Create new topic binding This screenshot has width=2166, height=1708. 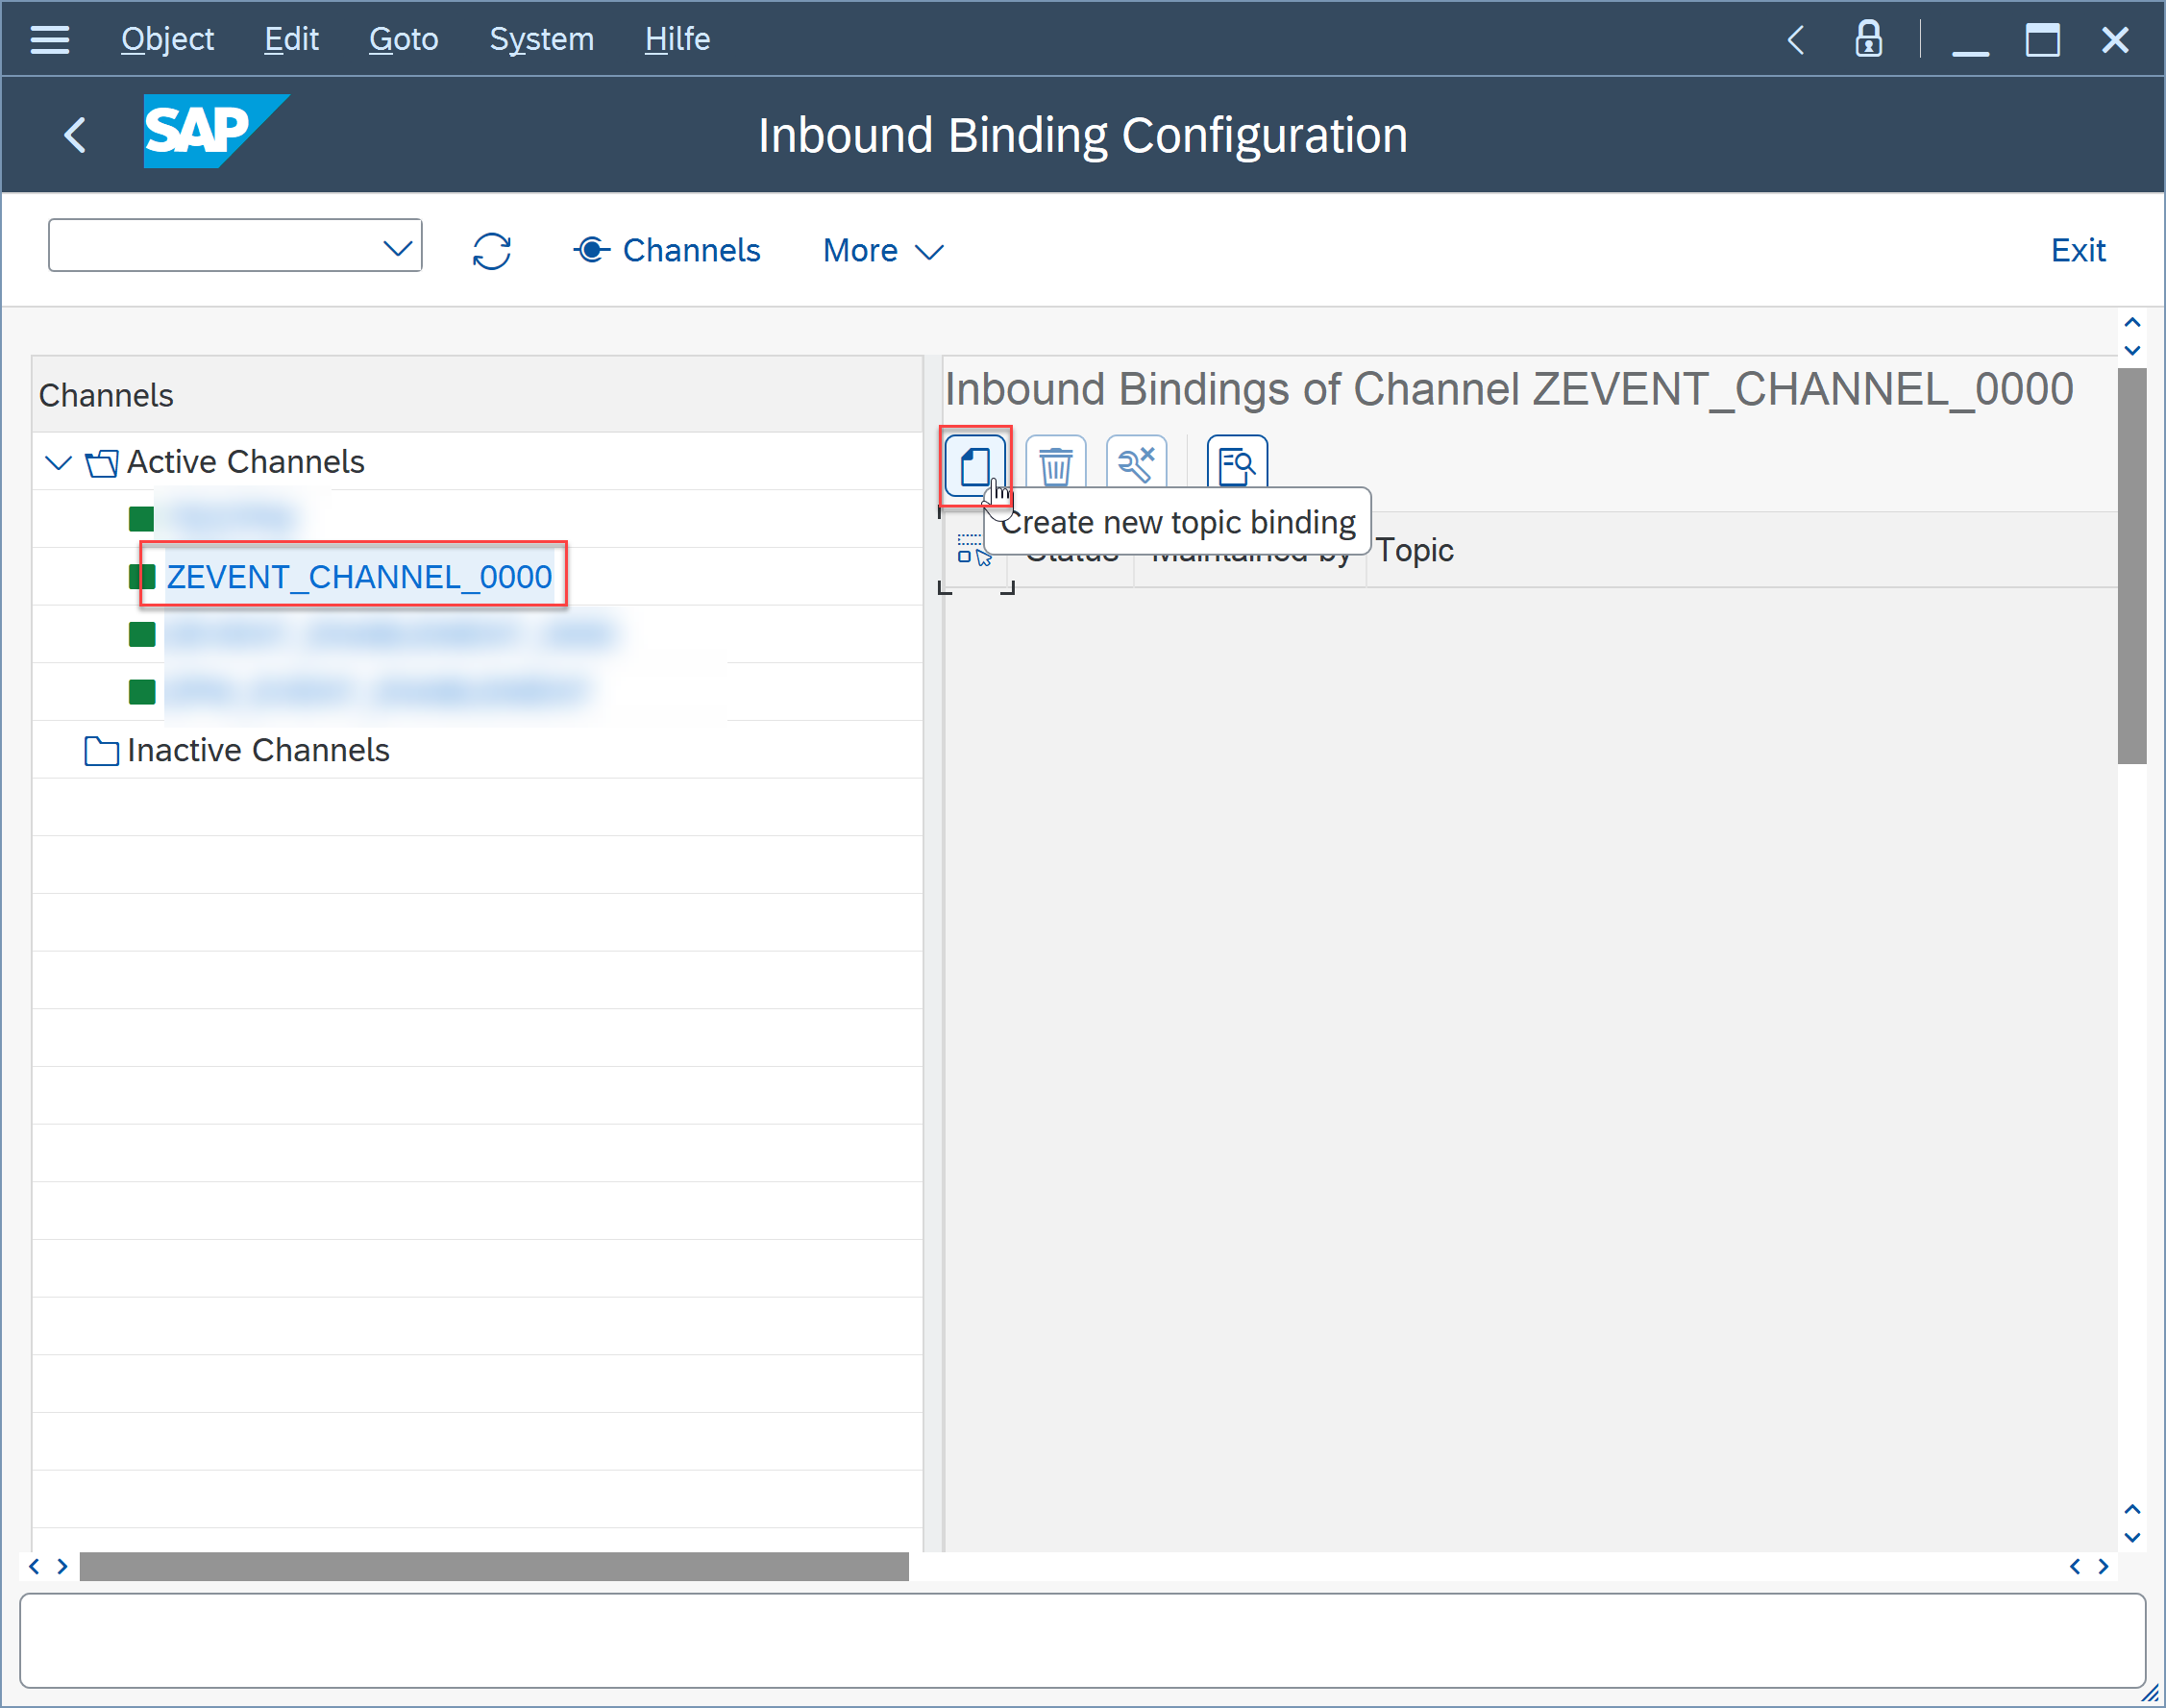click(974, 464)
